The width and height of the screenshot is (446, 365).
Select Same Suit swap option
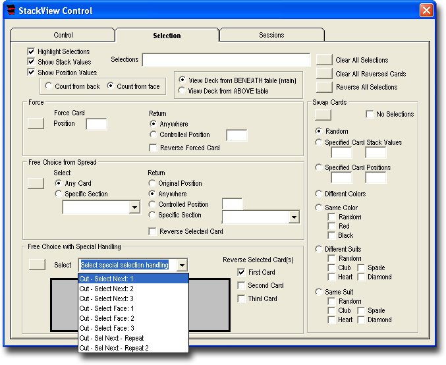319,292
